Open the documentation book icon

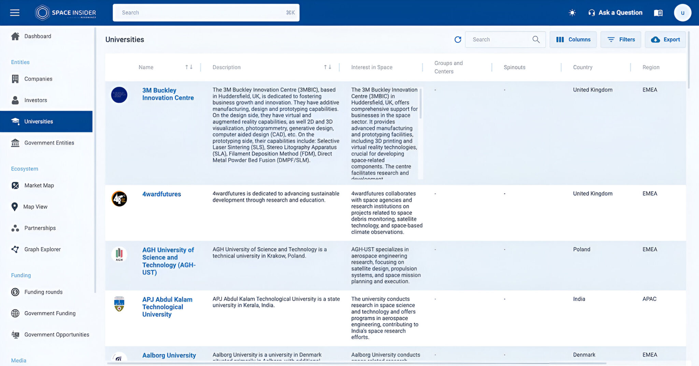(658, 13)
